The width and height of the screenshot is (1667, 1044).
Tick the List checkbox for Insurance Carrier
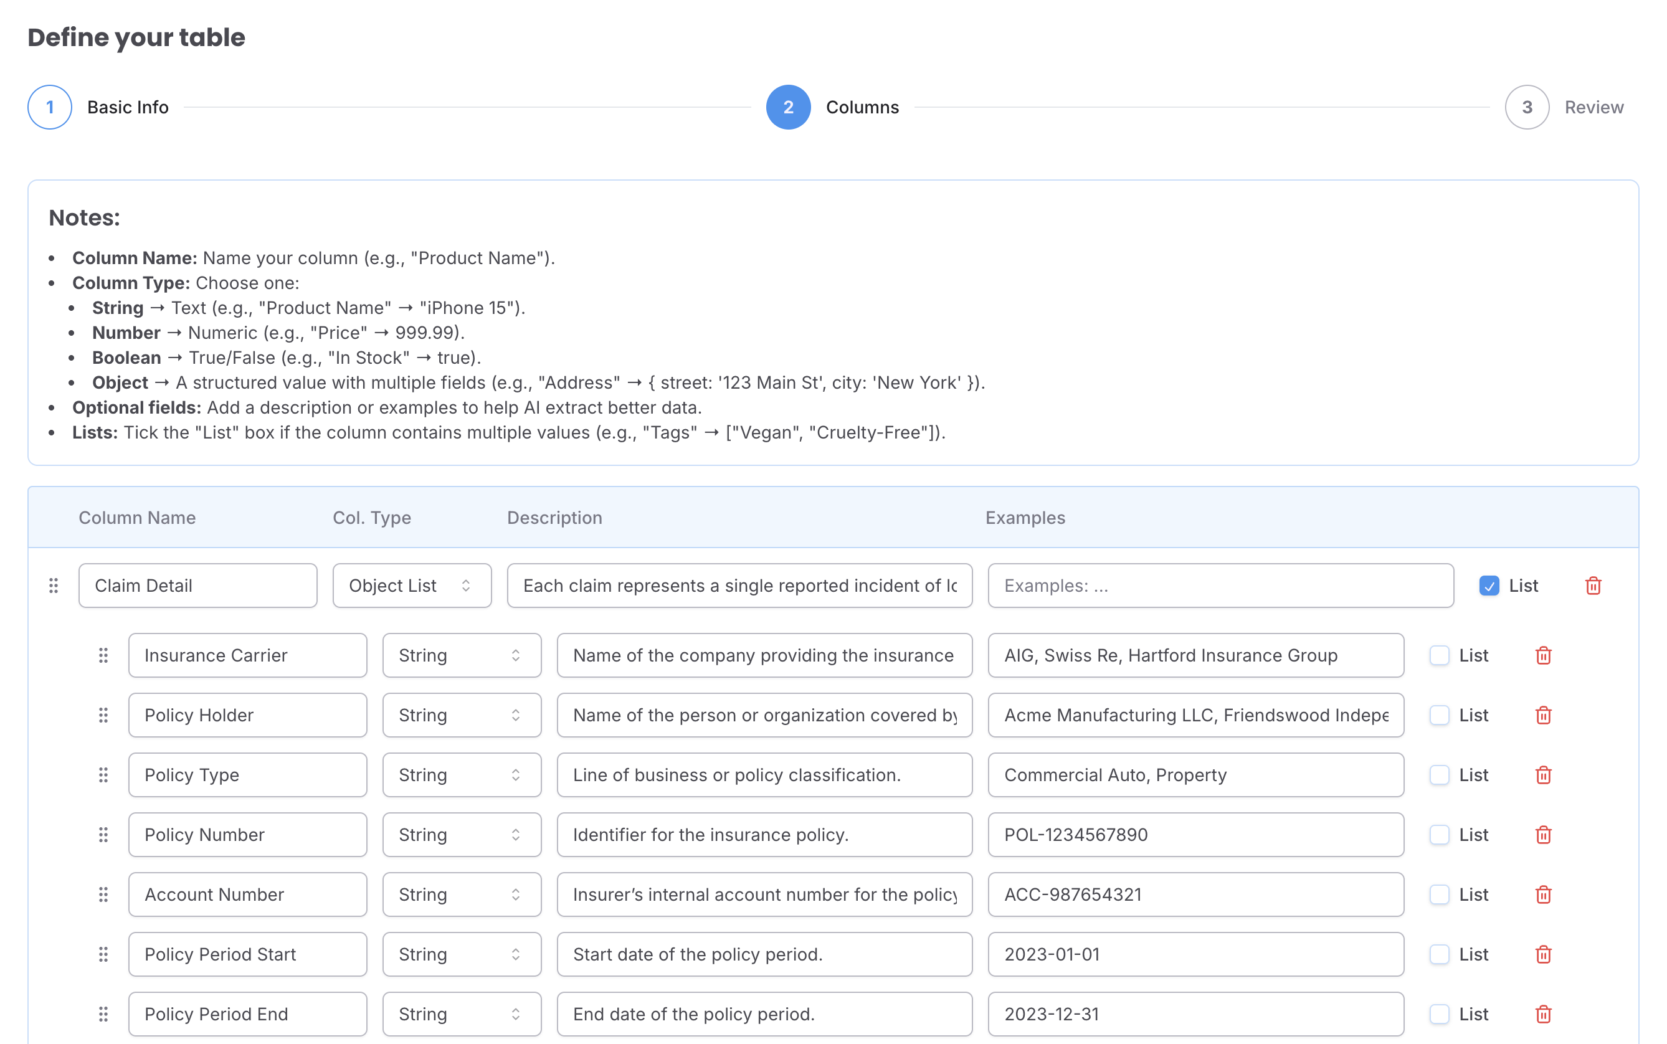(1439, 655)
